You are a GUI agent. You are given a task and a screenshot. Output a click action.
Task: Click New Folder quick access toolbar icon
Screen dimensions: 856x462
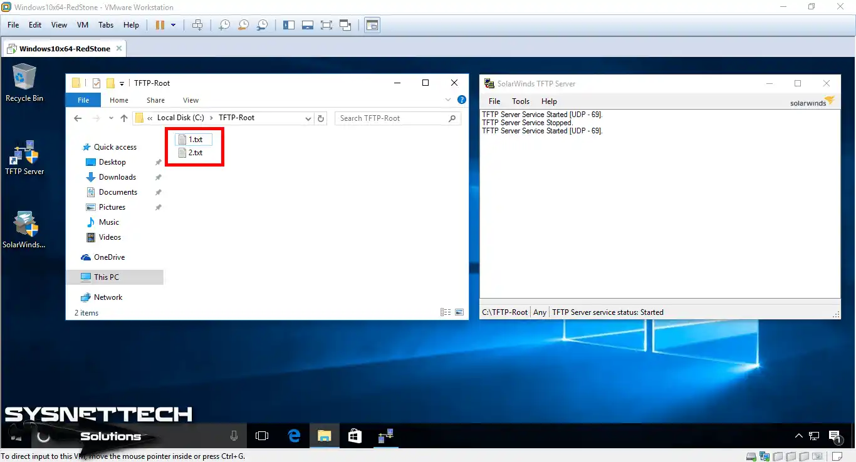coord(110,83)
